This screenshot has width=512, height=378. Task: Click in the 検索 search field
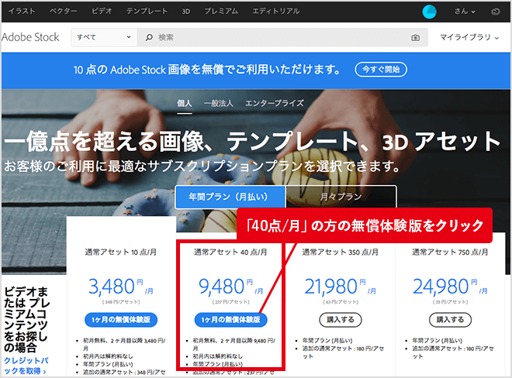click(x=279, y=37)
